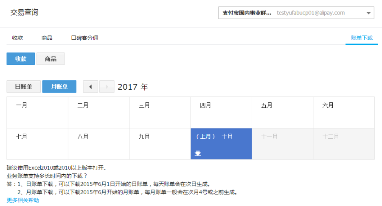Screen dimensions: 382x206
Task: Select 一月 in the month grid
Action: [x=37, y=113]
